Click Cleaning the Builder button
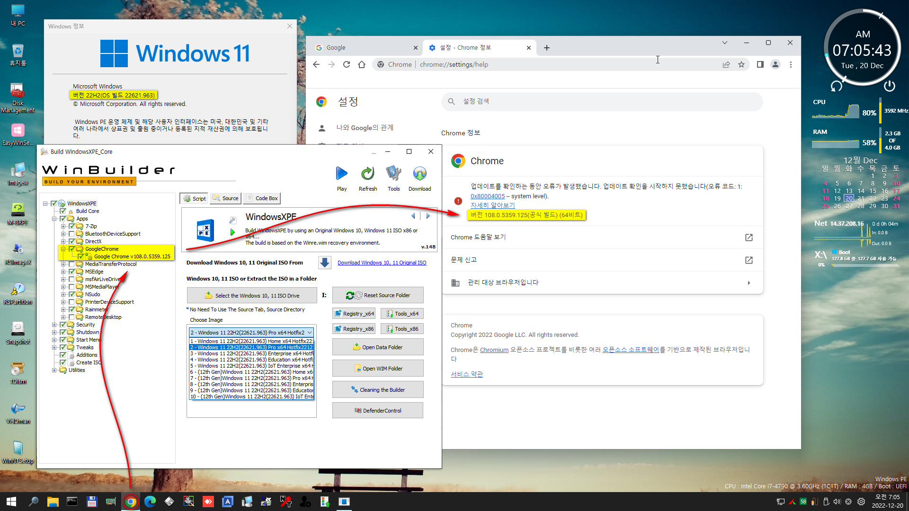Viewport: 909px width, 511px height. click(x=378, y=390)
